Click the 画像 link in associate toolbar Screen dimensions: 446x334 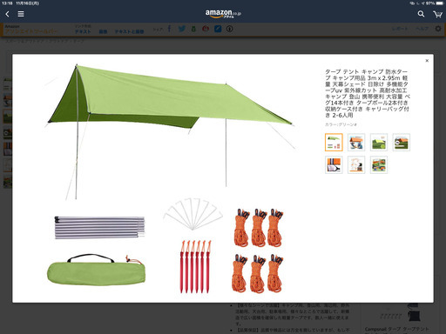[103, 31]
